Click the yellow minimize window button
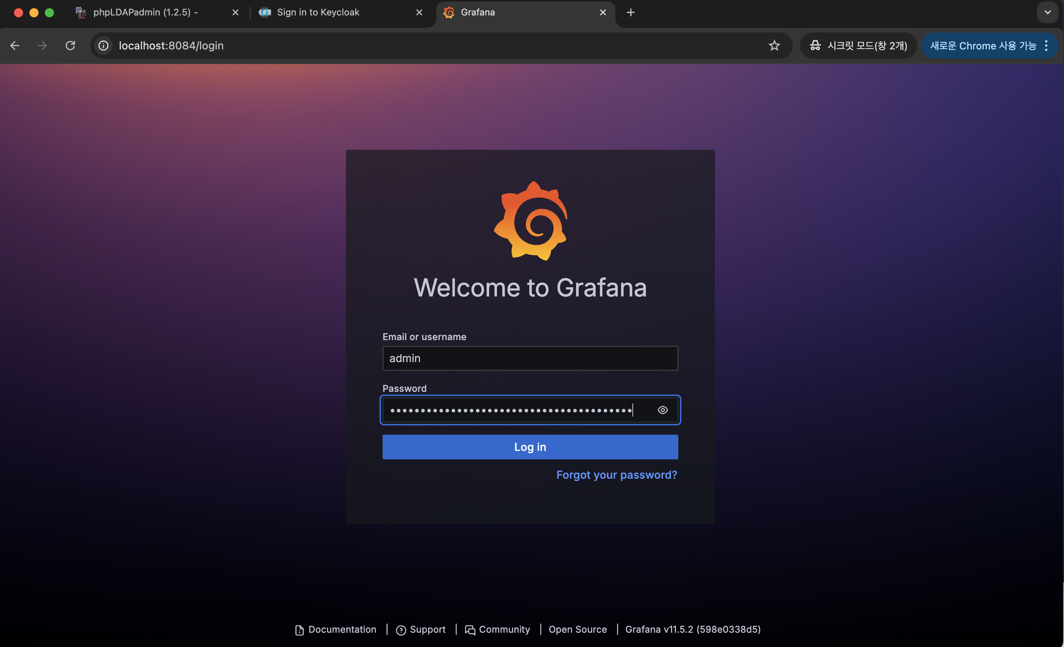This screenshot has width=1064, height=647. 34,12
